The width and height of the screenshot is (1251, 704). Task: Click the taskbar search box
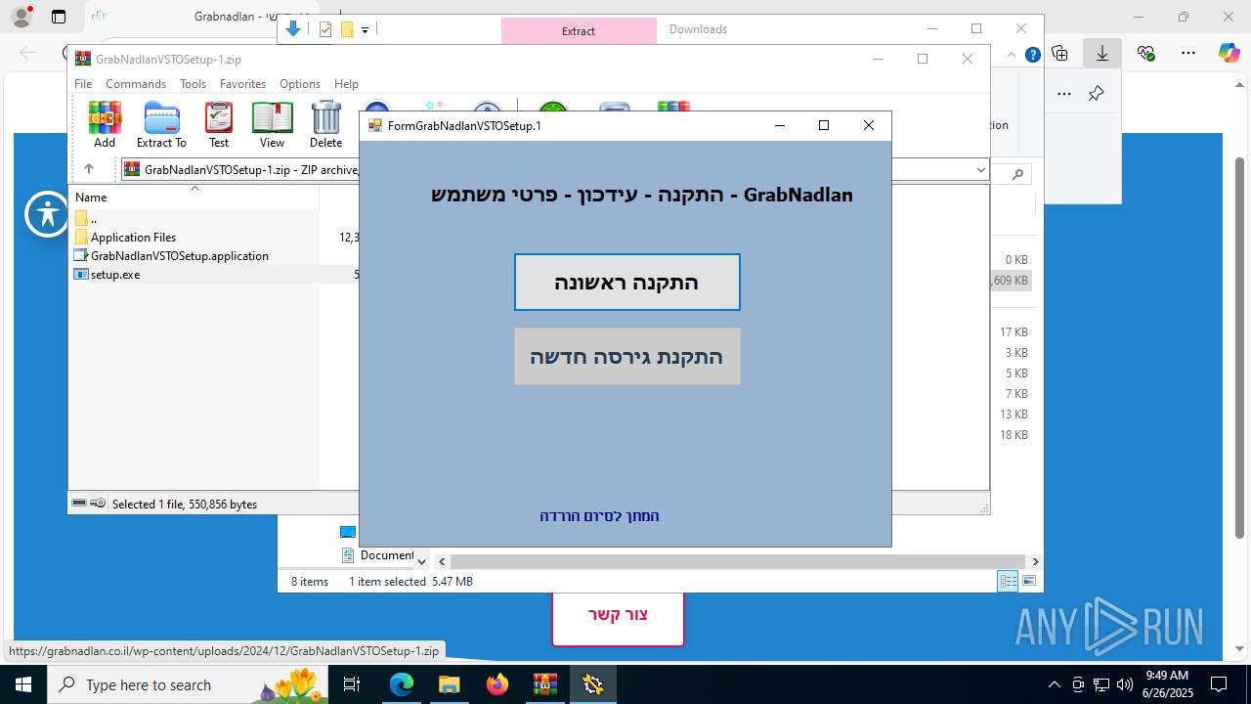point(189,684)
